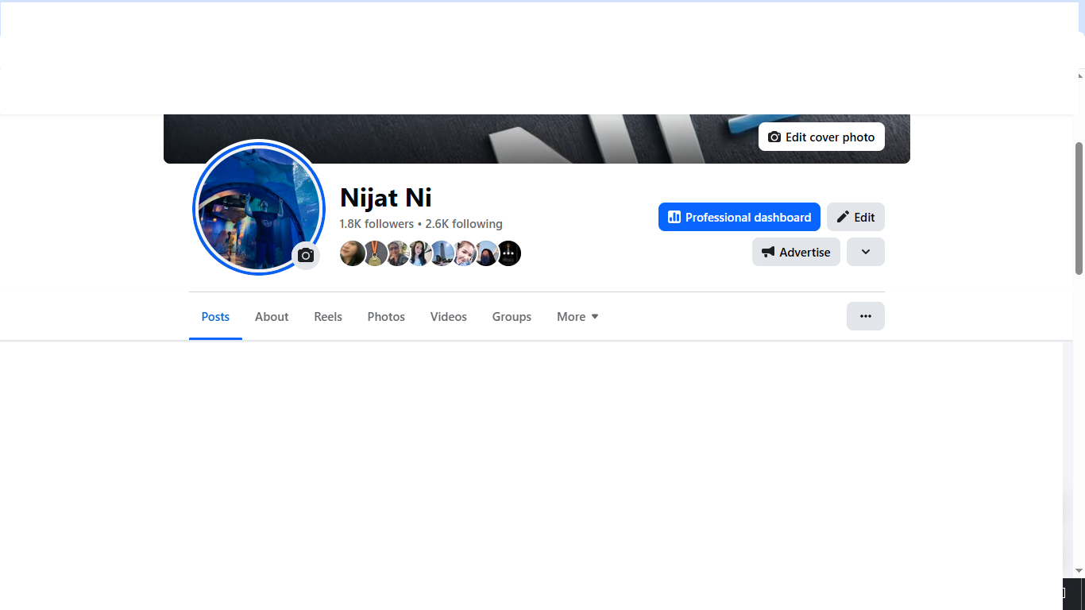Click the camera icon on profile picture

point(306,256)
